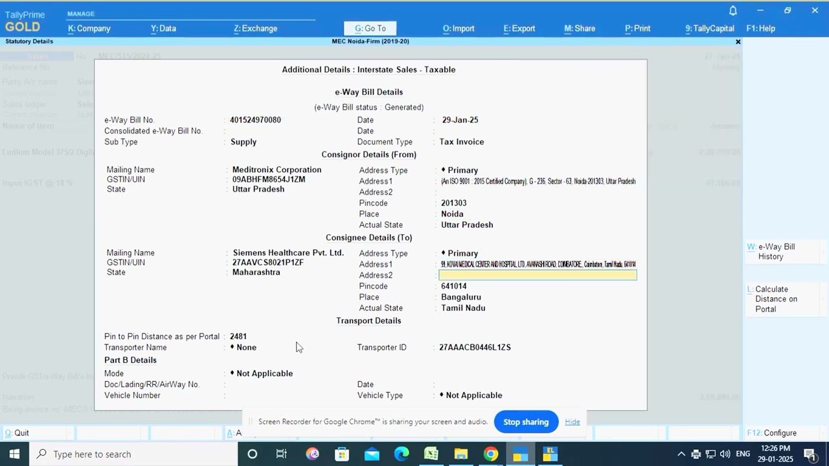This screenshot has width=829, height=466.
Task: Open the notifications bell icon
Action: pyautogui.click(x=733, y=10)
